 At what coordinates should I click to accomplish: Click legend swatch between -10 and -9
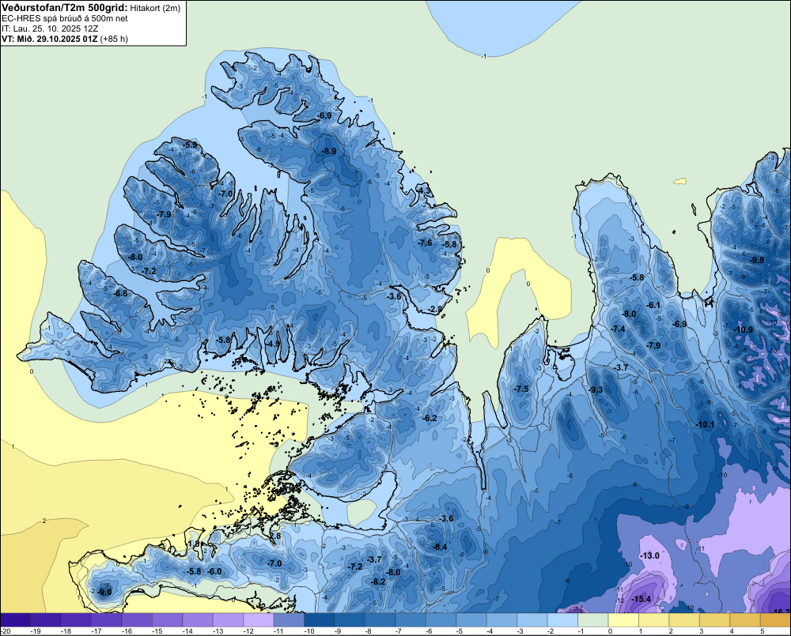click(x=320, y=619)
